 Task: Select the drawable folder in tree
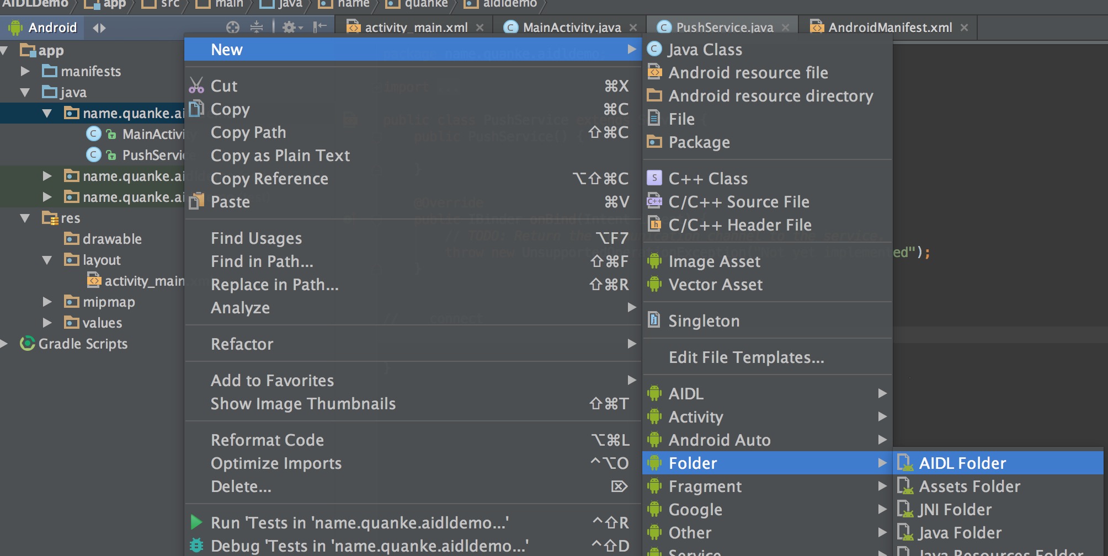[x=112, y=239]
